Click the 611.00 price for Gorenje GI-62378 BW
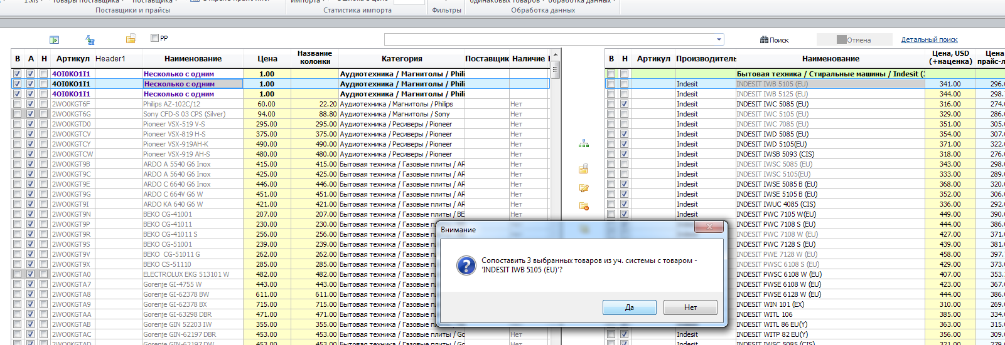This screenshot has width=1005, height=345. (x=267, y=294)
